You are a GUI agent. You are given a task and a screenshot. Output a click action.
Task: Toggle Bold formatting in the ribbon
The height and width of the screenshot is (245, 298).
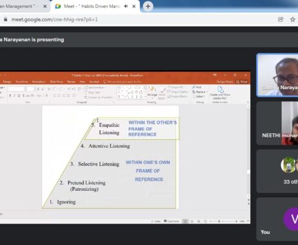(10, 95)
